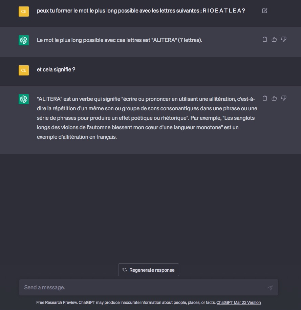Open the ChatGPT Mar 23 Version link
Screen dimensions: 301x310
point(238,303)
